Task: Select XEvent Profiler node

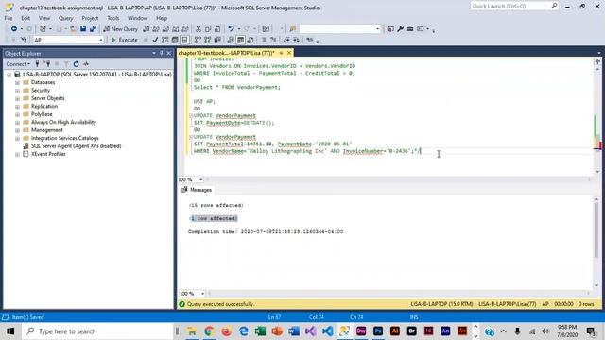Action: pyautogui.click(x=48, y=154)
